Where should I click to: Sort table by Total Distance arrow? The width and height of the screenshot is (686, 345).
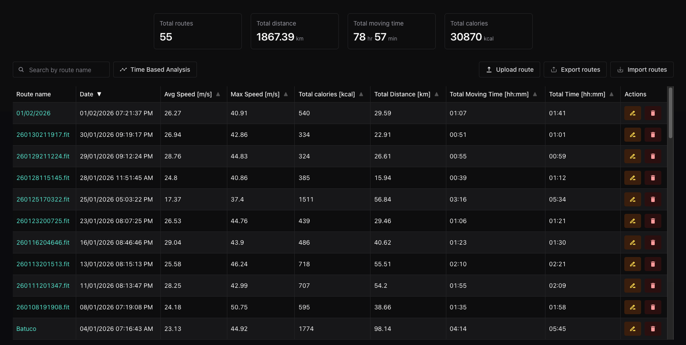(x=437, y=94)
